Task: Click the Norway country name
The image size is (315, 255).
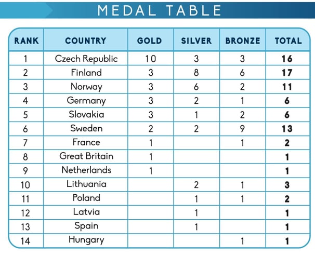Action: click(86, 87)
